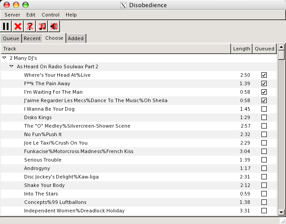Switch to the Queue tab
Screen dimensions: 286x224
tap(11, 38)
